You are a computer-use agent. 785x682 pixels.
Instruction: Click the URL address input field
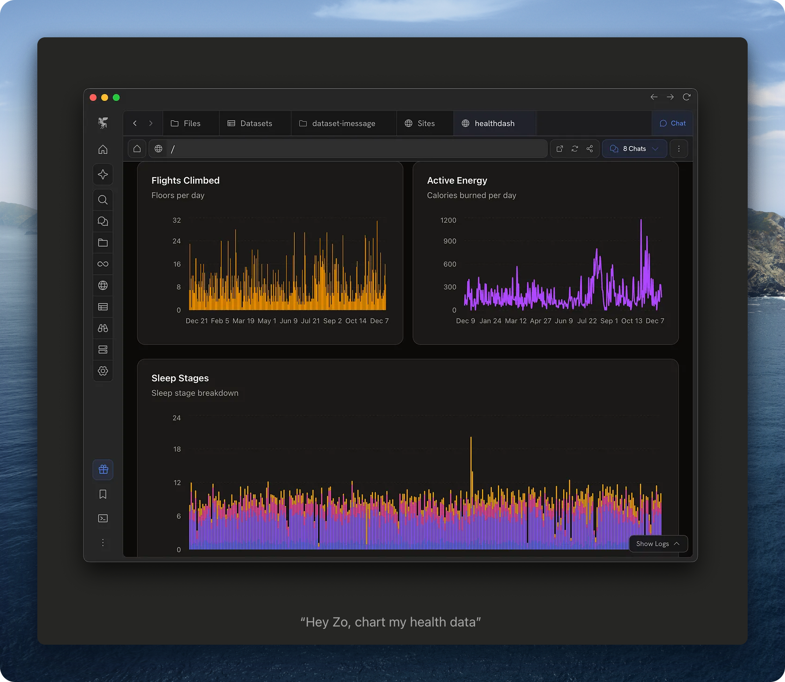(x=355, y=149)
